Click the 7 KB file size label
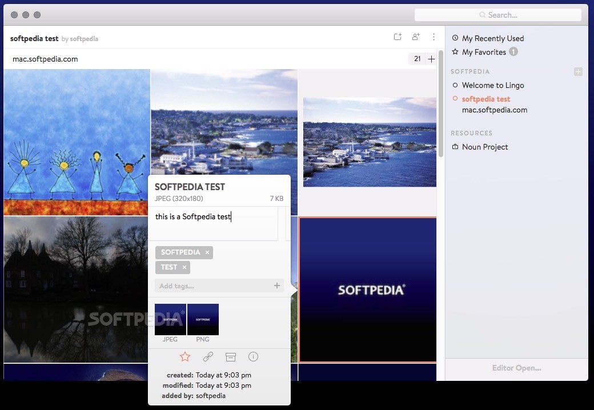Viewport: 594px width, 410px height. [x=276, y=198]
